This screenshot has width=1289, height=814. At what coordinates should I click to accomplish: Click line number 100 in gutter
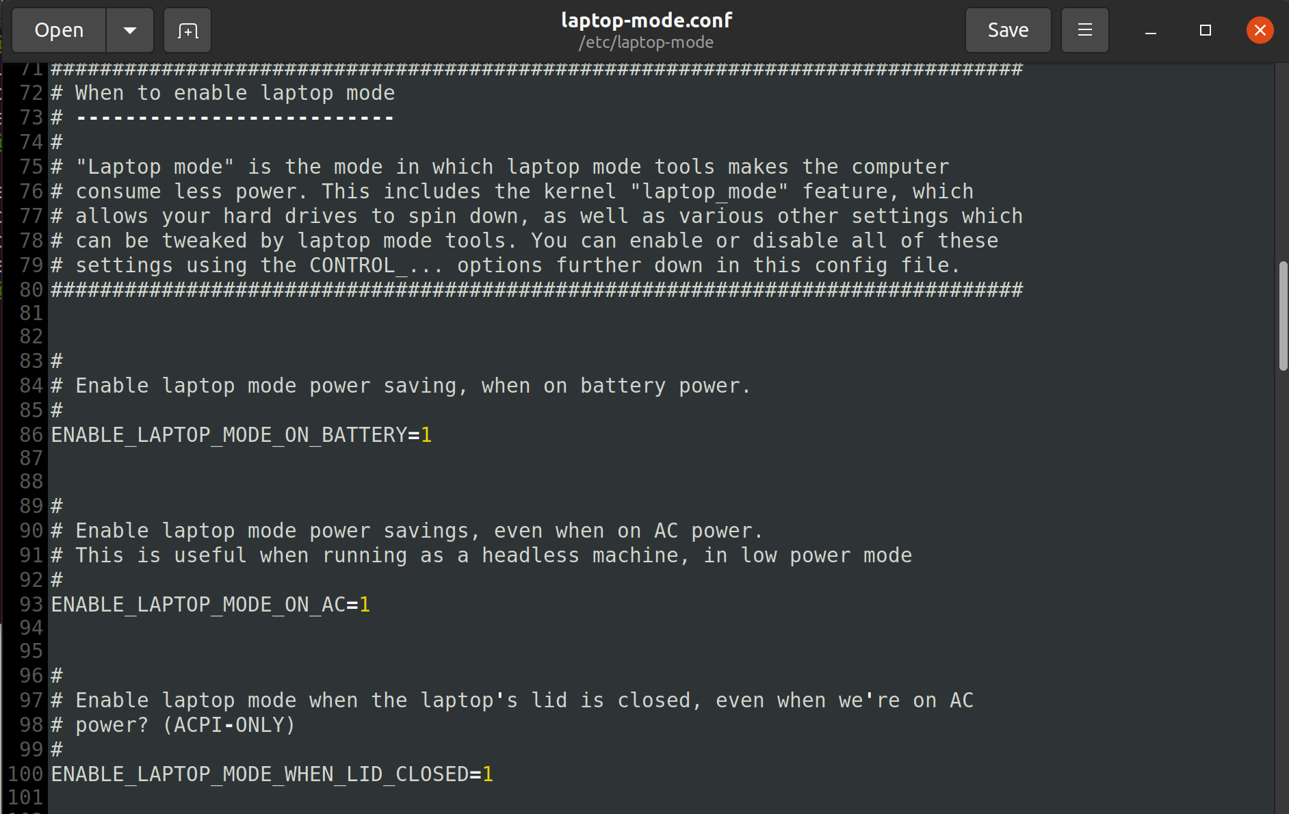[25, 774]
